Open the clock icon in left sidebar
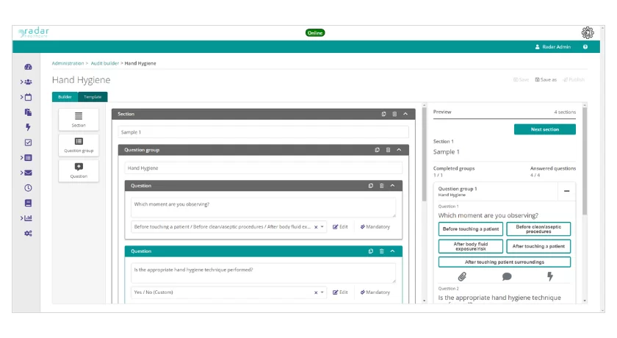 coord(28,188)
